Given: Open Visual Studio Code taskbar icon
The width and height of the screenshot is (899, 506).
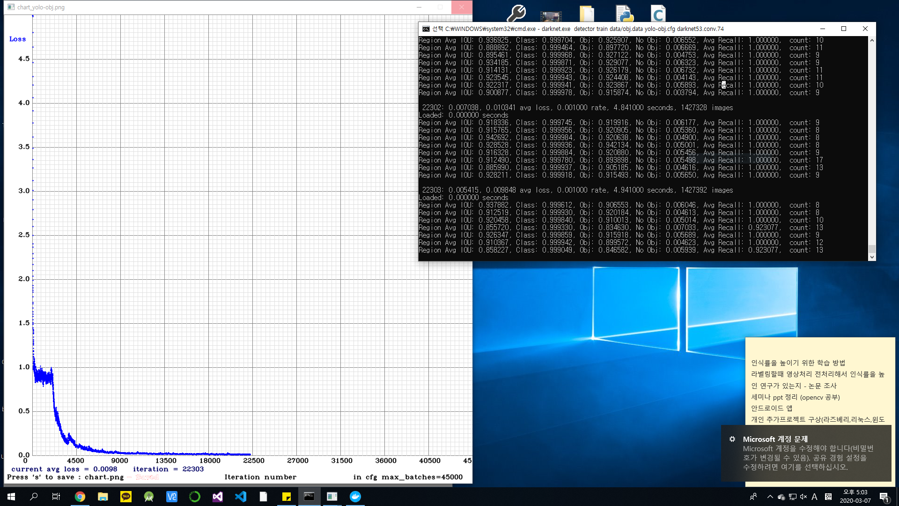Looking at the screenshot, I should click(241, 497).
